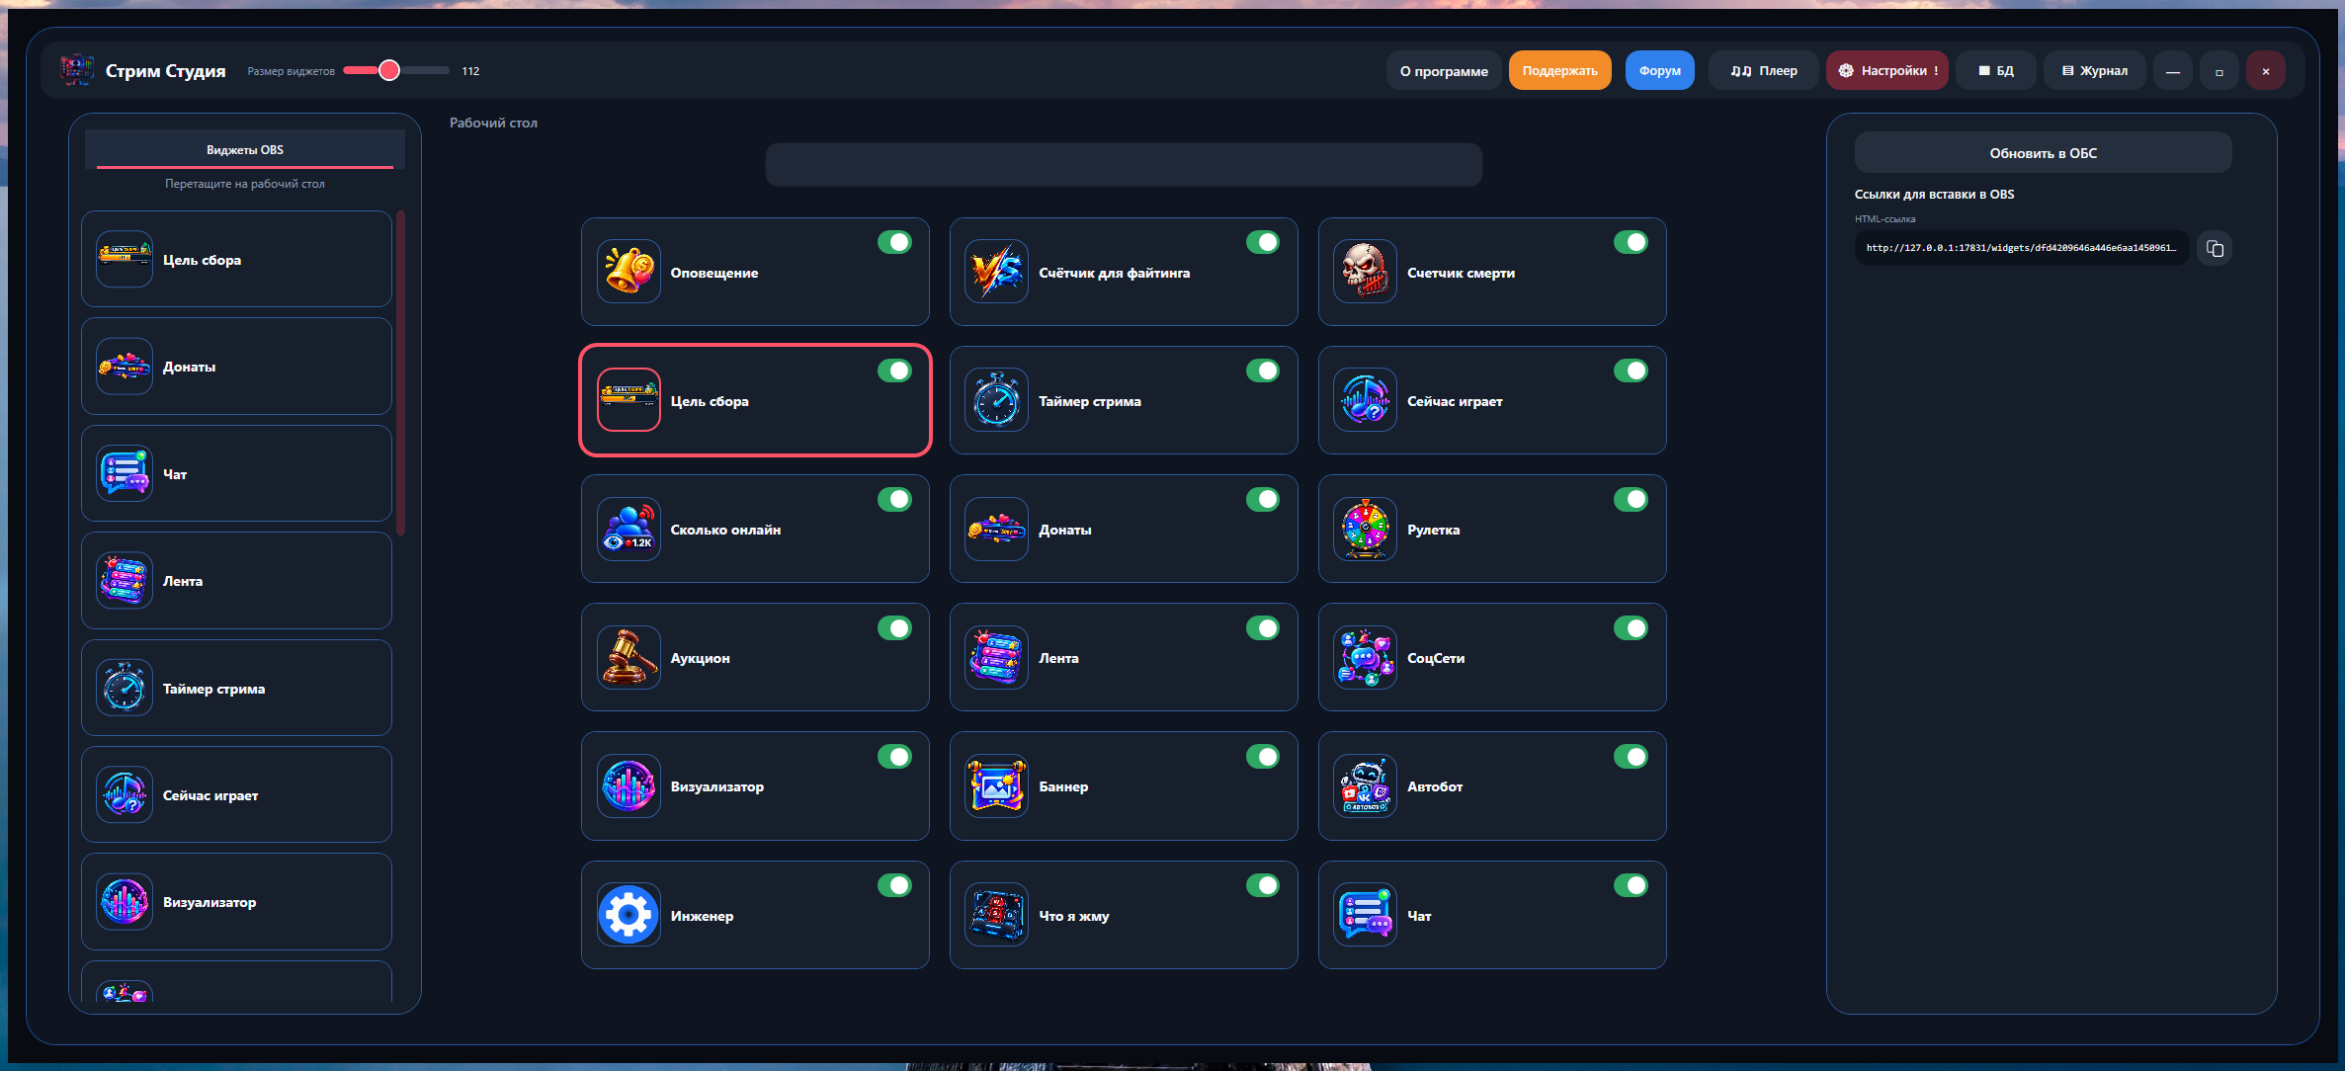Turn off the Таймер стрима toggle

click(1263, 371)
